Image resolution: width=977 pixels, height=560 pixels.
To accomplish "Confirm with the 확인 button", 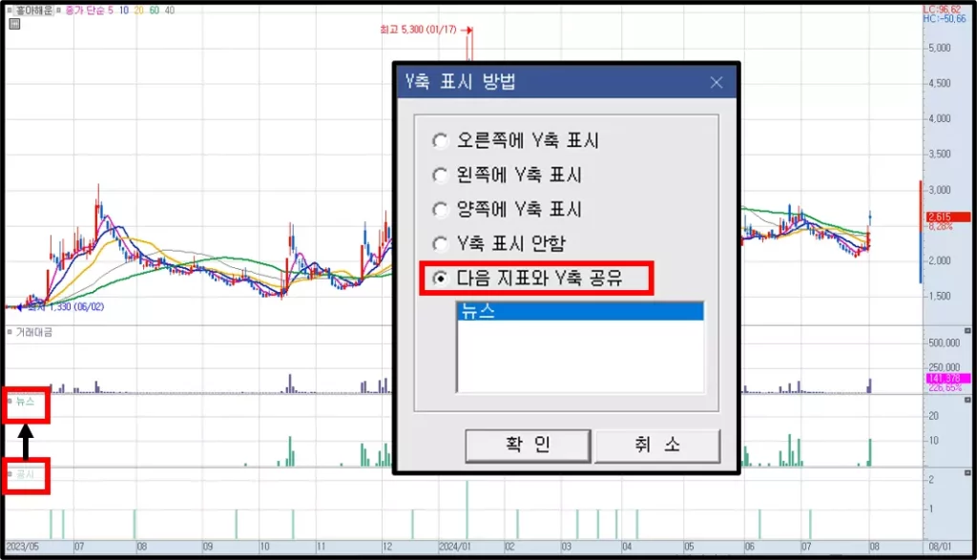I will [x=528, y=445].
